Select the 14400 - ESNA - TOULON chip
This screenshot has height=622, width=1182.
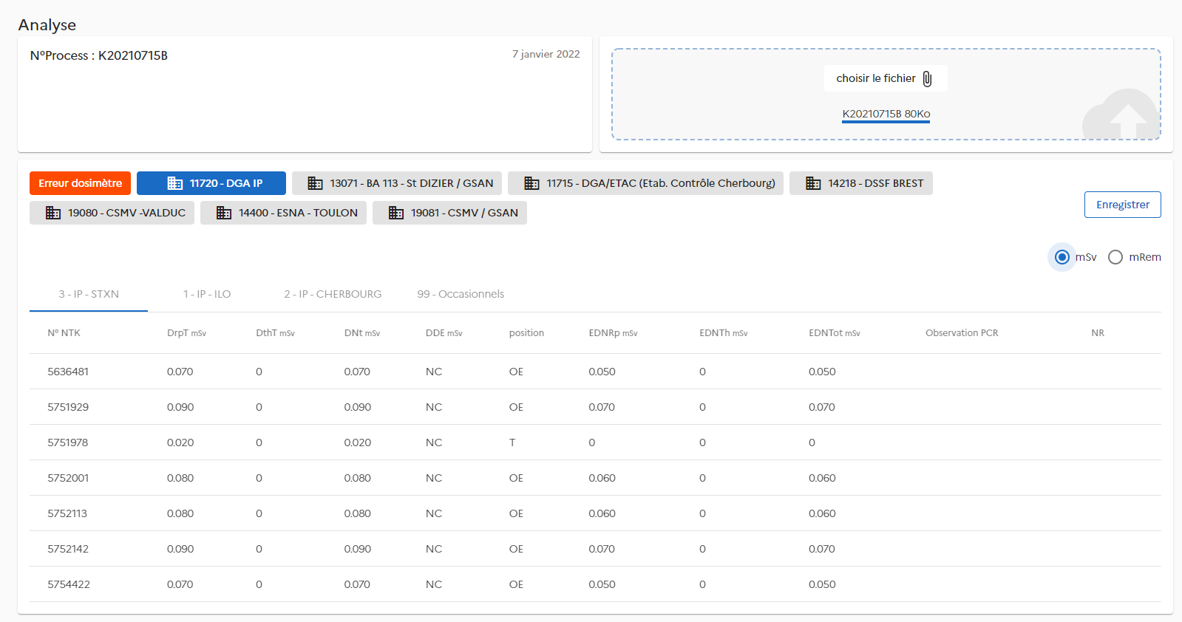(x=283, y=213)
